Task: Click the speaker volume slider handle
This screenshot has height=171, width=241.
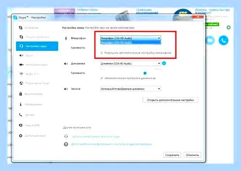Action: (x=145, y=73)
